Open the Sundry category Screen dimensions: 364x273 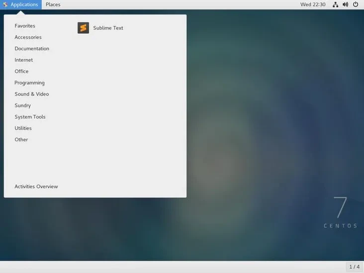click(x=23, y=105)
